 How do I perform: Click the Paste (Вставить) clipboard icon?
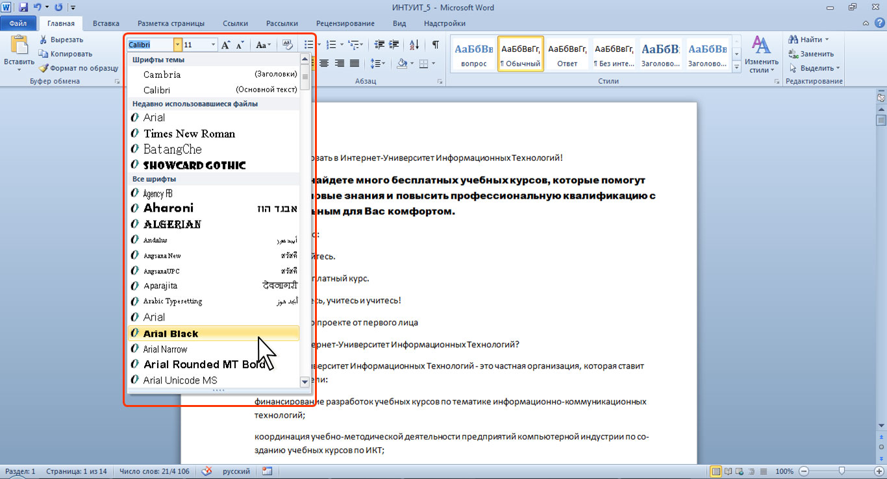[19, 46]
